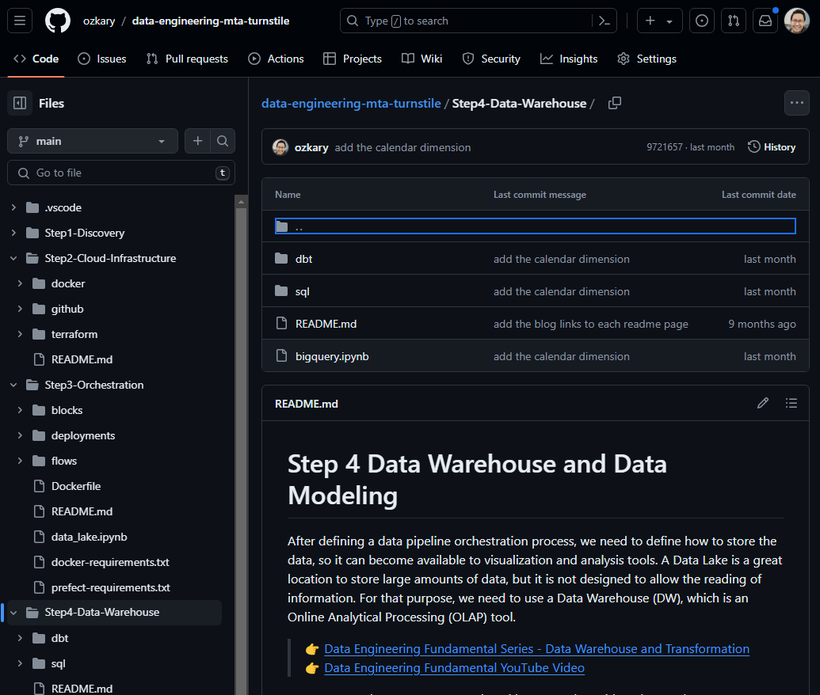The width and height of the screenshot is (820, 695).
Task: Click the ozkary commit author avatar
Action: coord(280,147)
